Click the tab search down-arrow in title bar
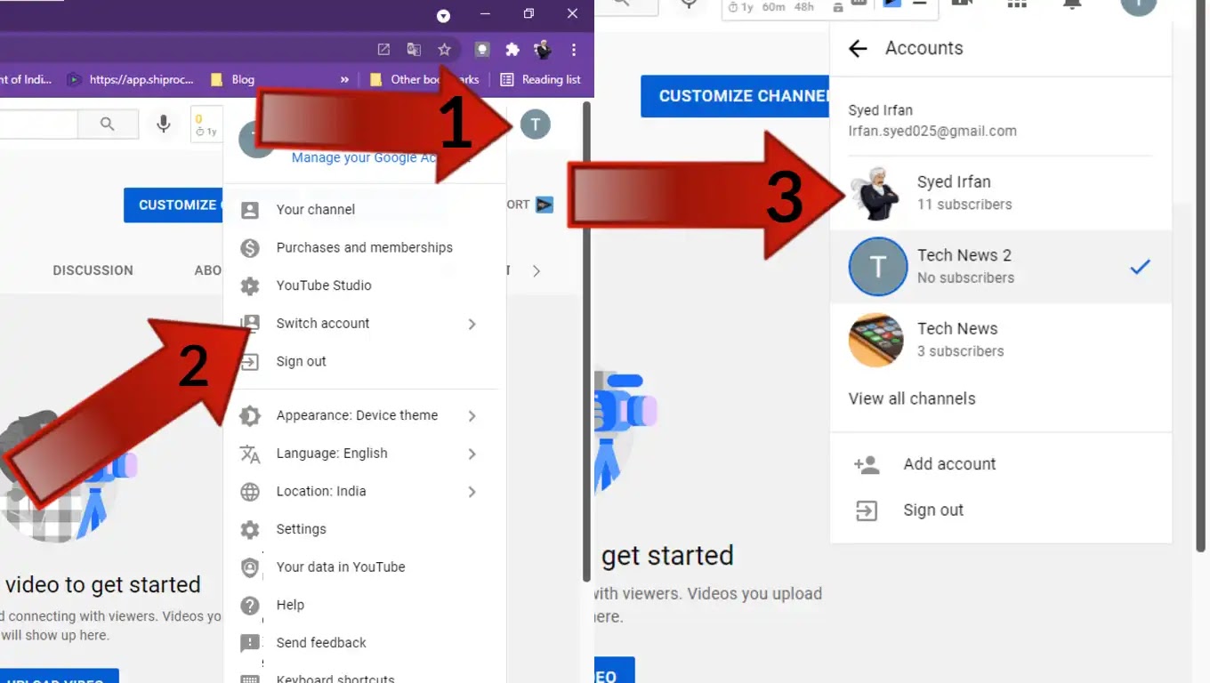This screenshot has width=1210, height=683. pyautogui.click(x=443, y=16)
